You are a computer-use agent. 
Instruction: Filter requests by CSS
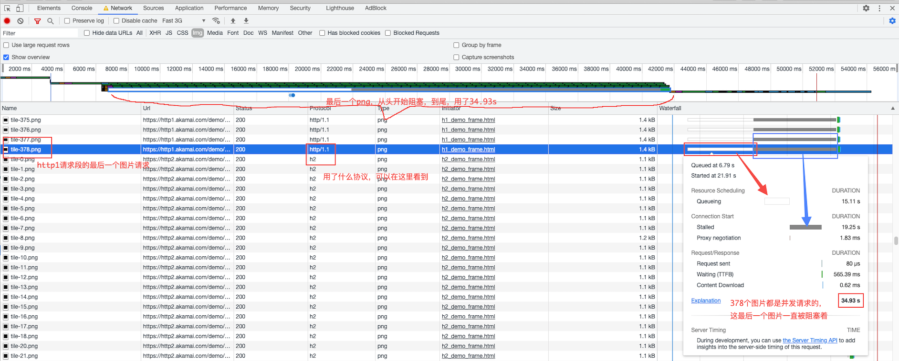(x=182, y=33)
